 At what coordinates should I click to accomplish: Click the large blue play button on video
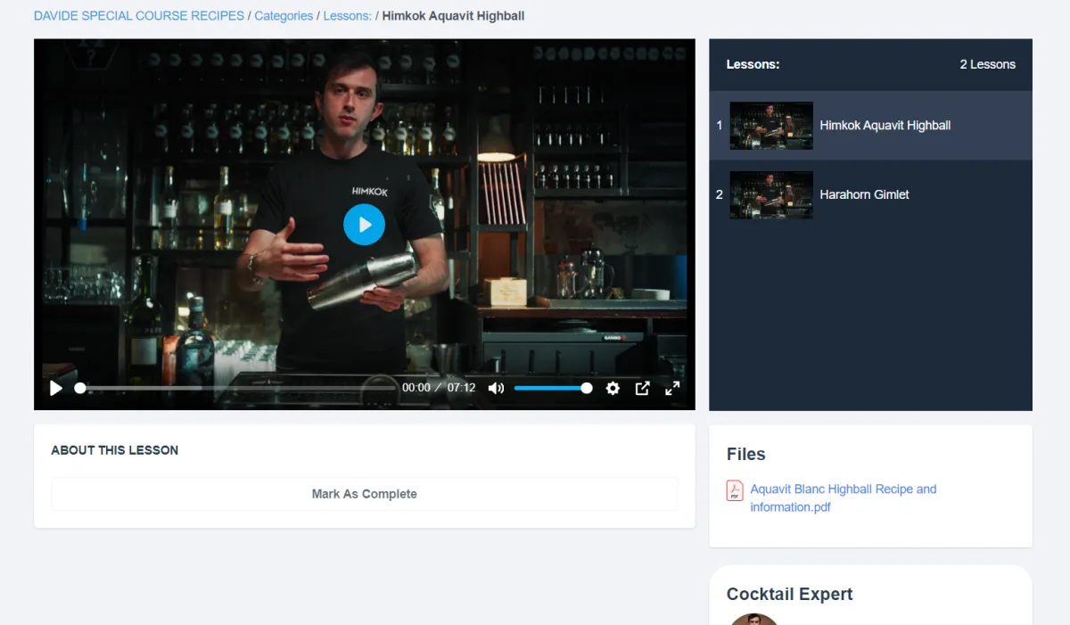click(364, 225)
